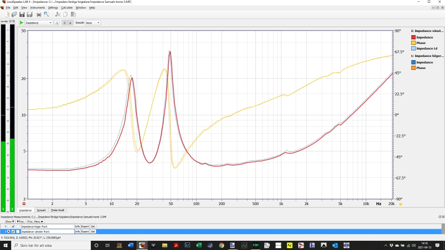Open the Calculate menu

(67, 8)
